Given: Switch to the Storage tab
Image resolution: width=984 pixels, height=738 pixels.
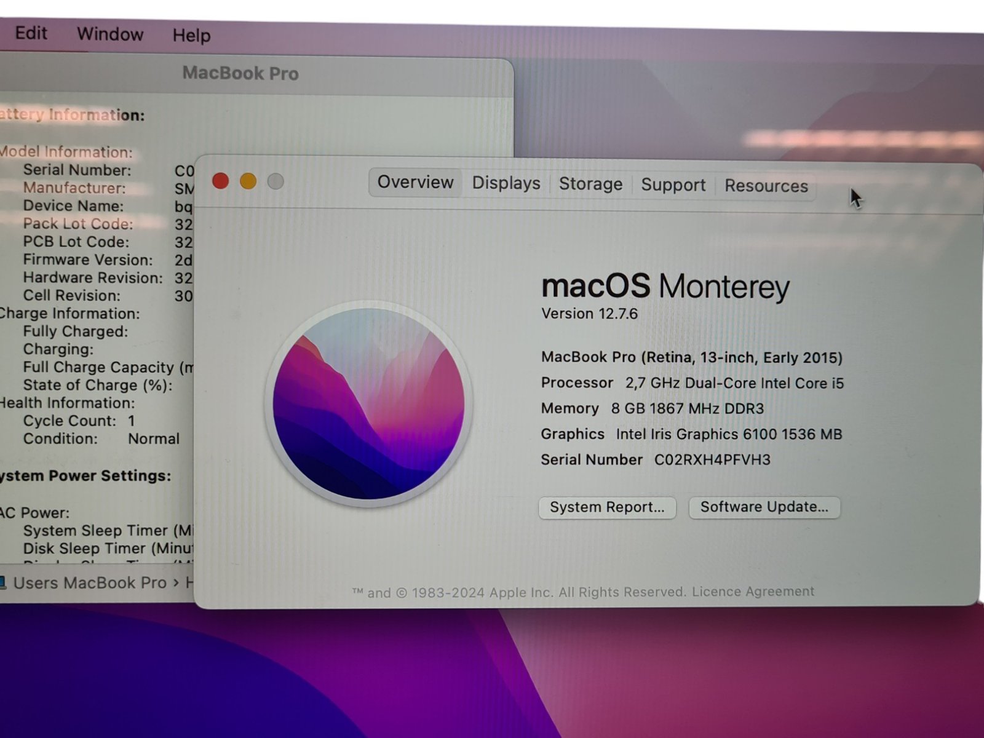Looking at the screenshot, I should point(590,184).
